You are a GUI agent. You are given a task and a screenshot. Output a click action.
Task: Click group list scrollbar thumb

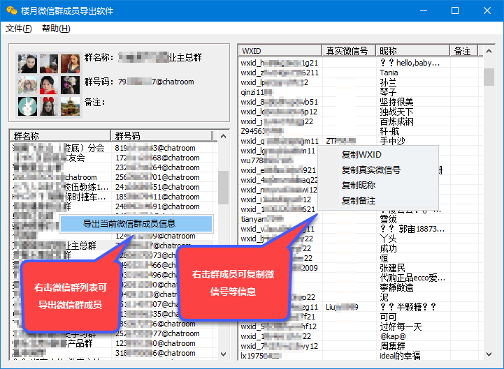click(223, 188)
